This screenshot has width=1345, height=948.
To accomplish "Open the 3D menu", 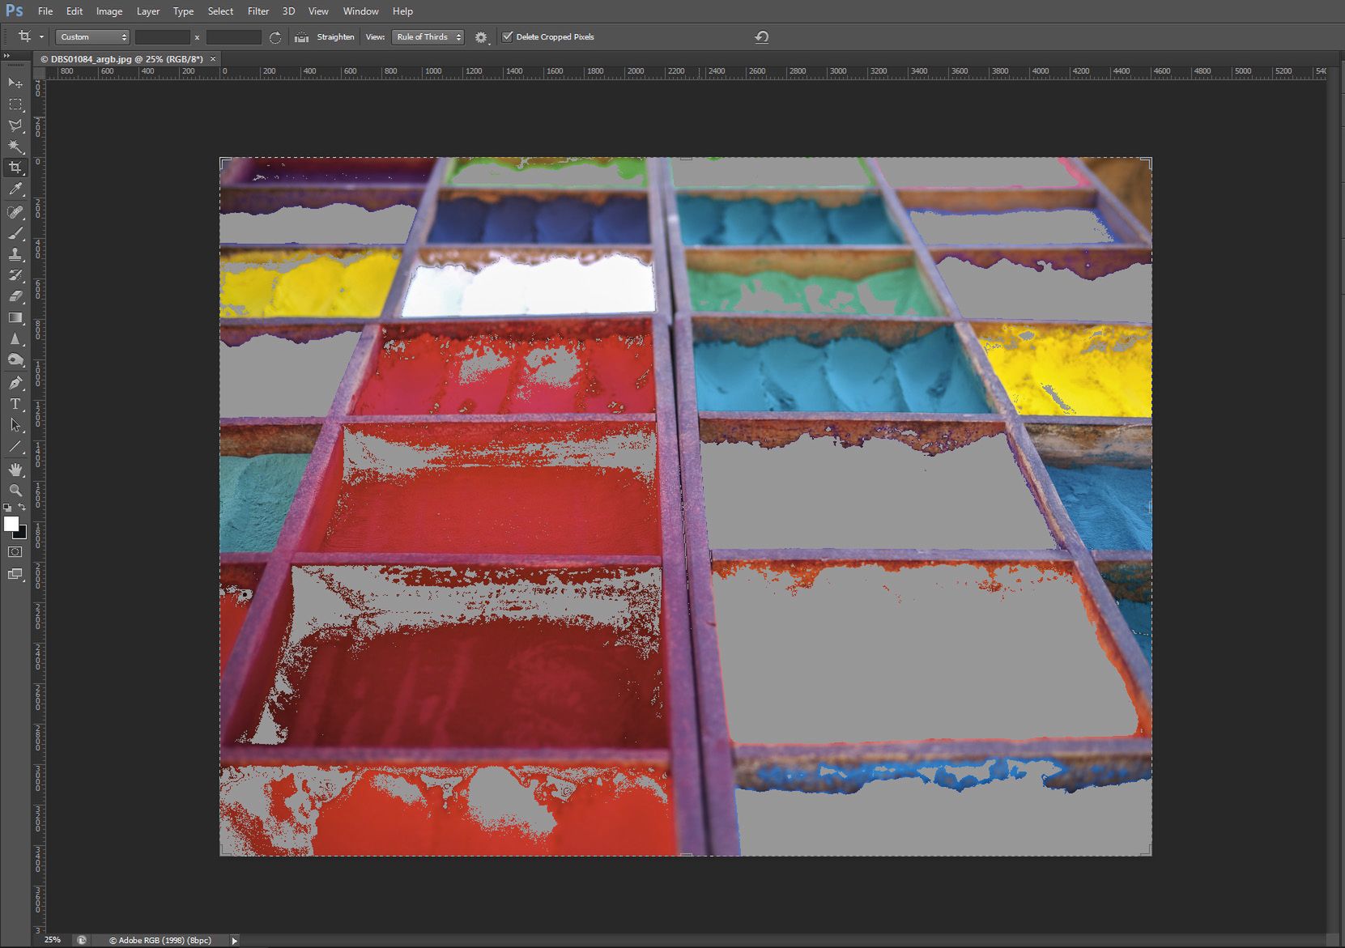I will [x=288, y=11].
